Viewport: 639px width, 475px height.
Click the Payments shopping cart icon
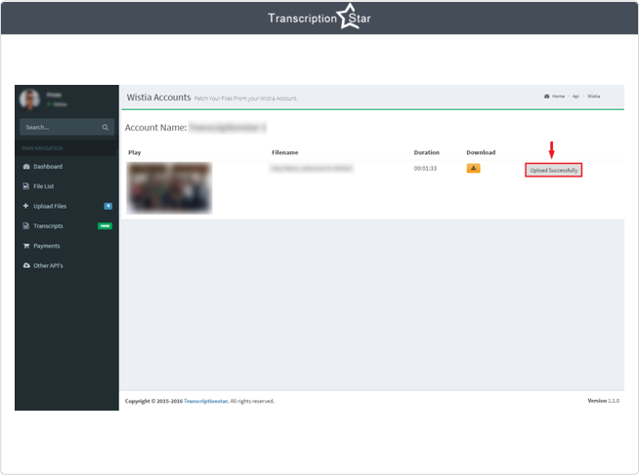26,246
